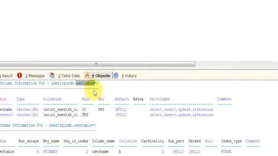Click the Table Data grid icon

[x=52, y=75]
